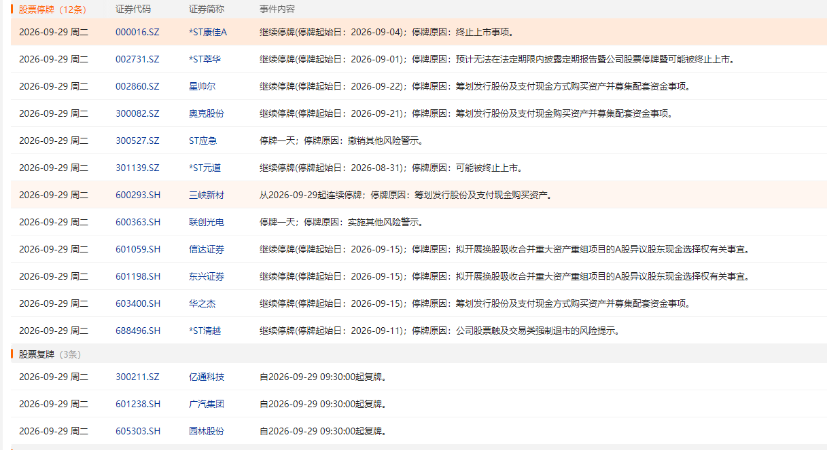Open *ST清越 security name link
827x450 pixels.
(x=205, y=331)
